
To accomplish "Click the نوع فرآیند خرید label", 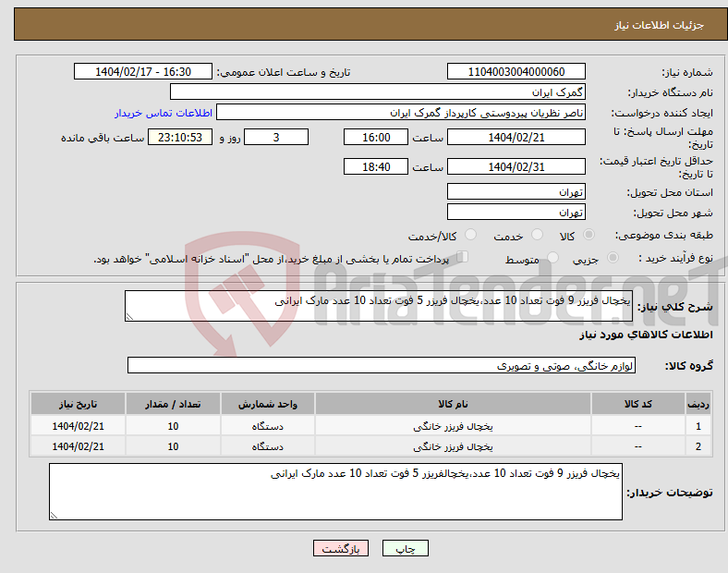I will click(x=675, y=258).
